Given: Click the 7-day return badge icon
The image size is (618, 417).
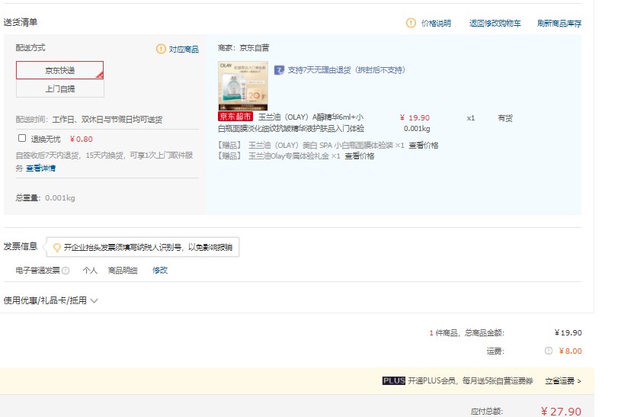Looking at the screenshot, I should tap(279, 70).
